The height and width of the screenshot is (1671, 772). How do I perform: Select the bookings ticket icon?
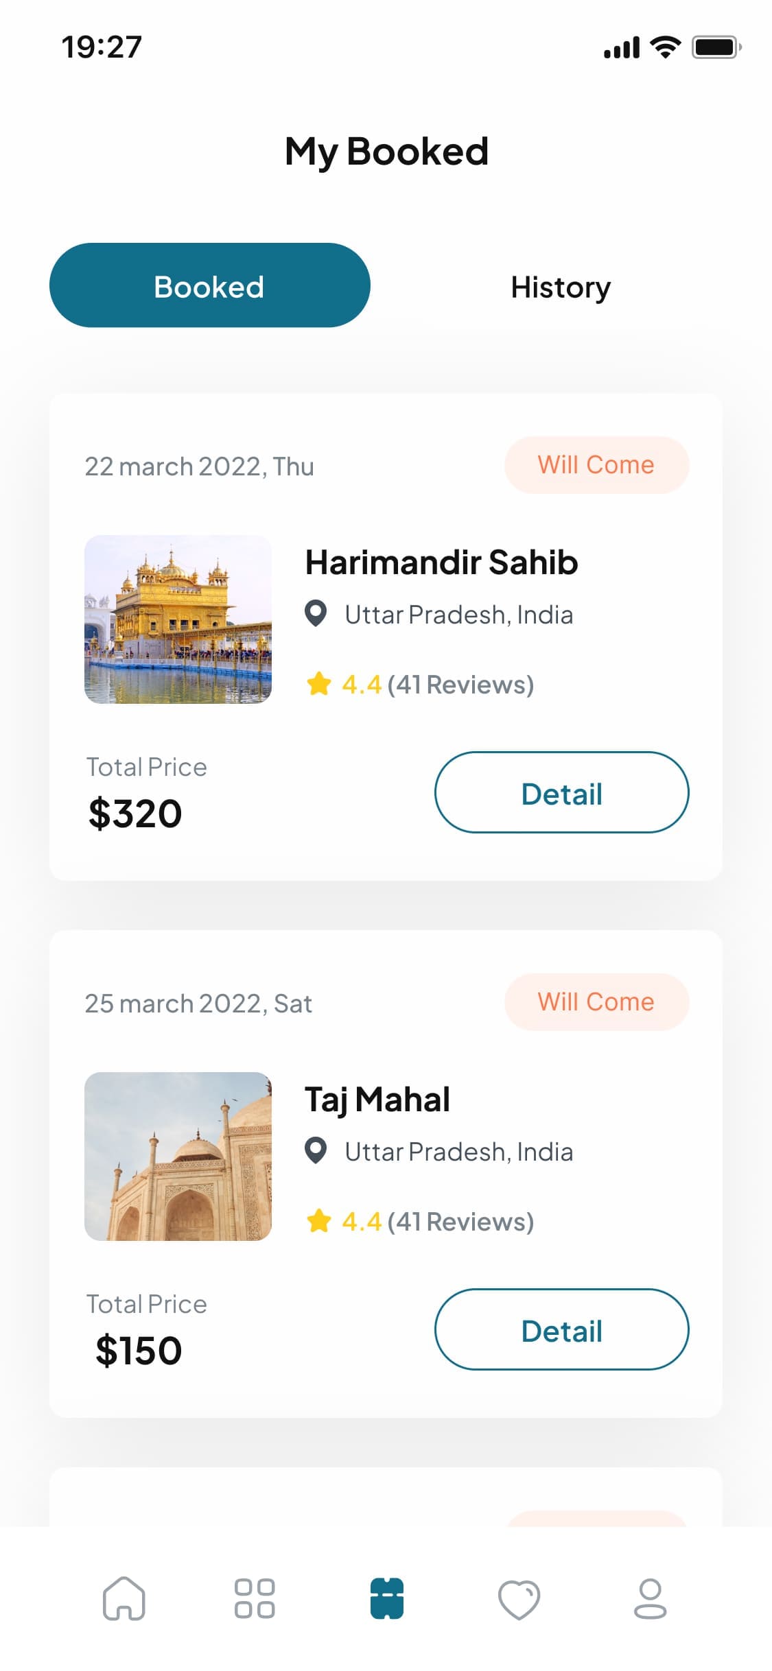tap(387, 1598)
